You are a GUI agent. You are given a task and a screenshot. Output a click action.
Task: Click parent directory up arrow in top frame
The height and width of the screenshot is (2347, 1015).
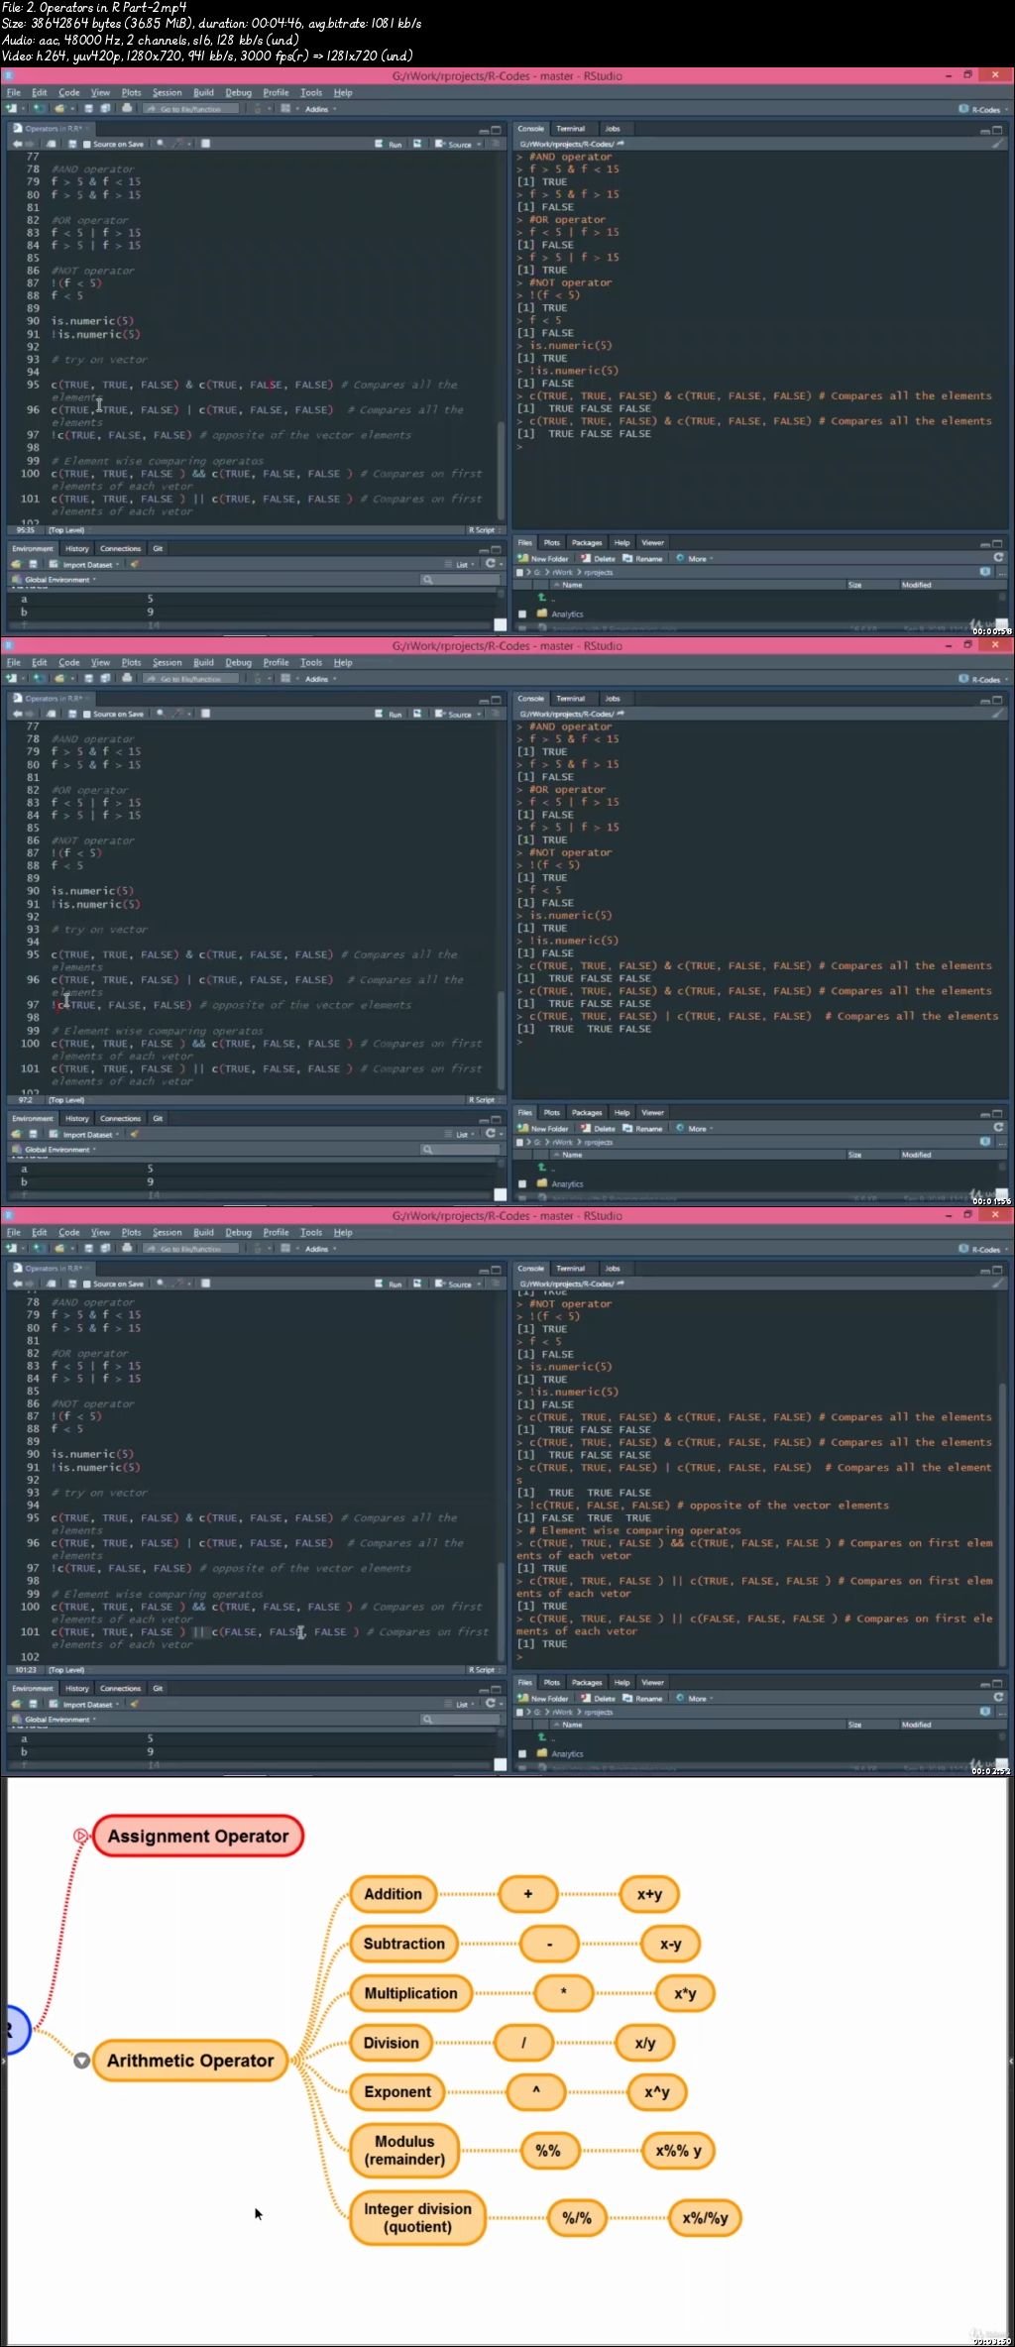pos(541,598)
